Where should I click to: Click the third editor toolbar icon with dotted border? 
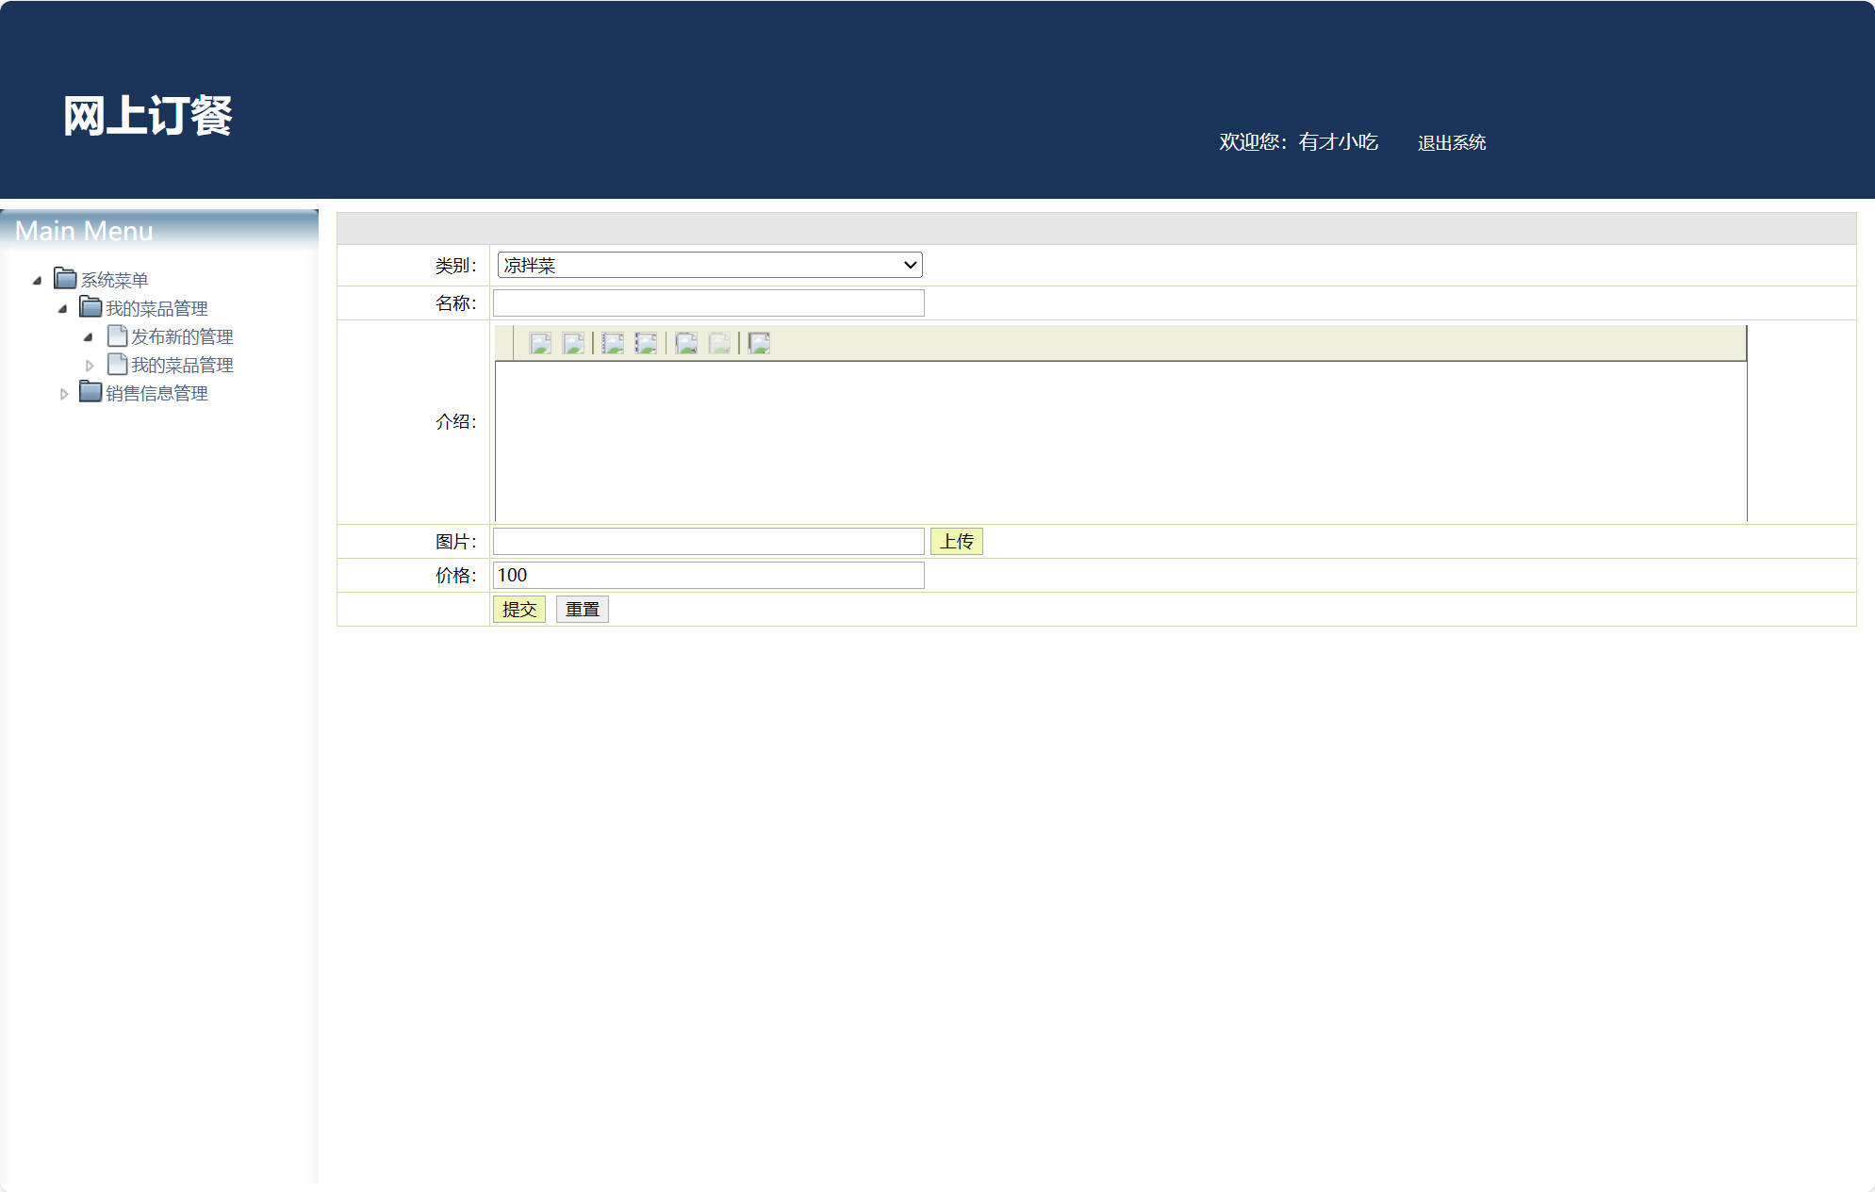(x=614, y=343)
